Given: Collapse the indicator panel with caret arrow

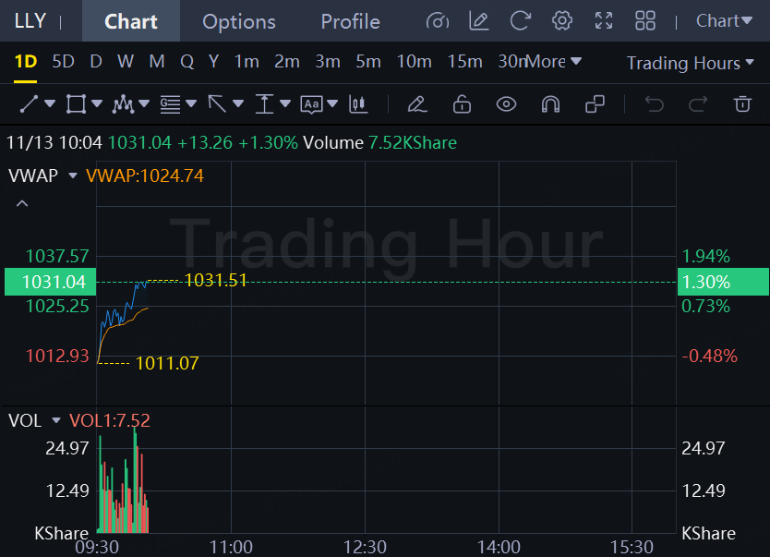Looking at the screenshot, I should coord(23,203).
